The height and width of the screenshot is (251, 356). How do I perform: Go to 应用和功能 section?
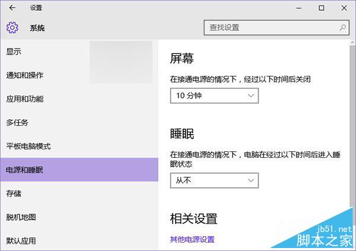click(25, 99)
